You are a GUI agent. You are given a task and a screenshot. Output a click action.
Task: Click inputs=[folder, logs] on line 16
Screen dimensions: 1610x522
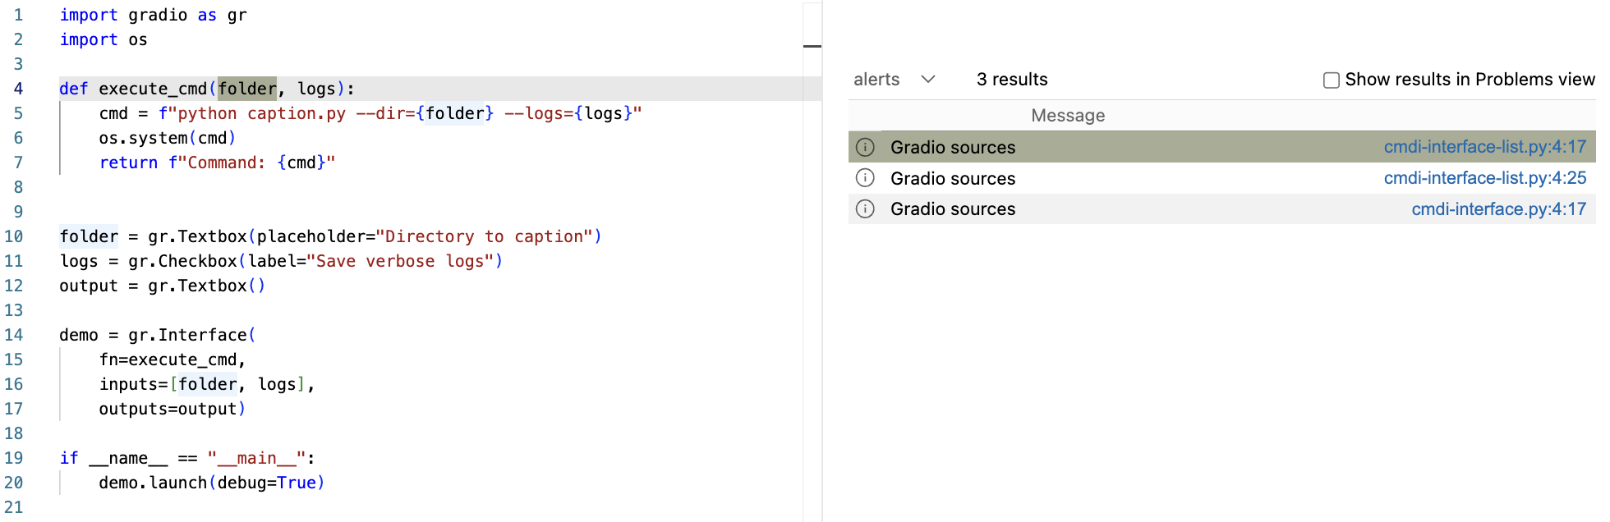click(x=202, y=384)
